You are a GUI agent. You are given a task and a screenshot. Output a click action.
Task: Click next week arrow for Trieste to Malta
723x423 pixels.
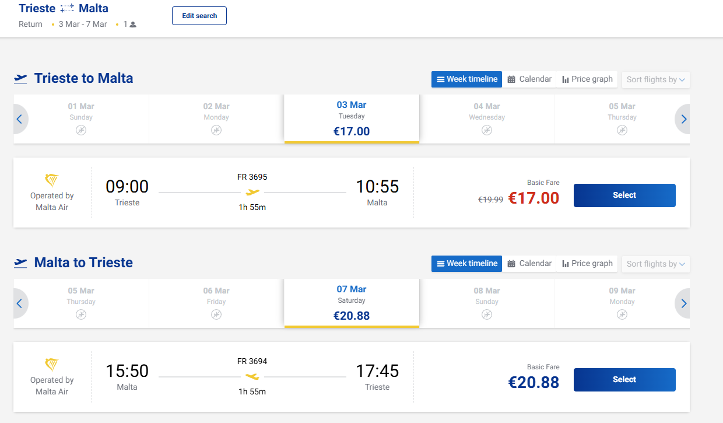[683, 119]
